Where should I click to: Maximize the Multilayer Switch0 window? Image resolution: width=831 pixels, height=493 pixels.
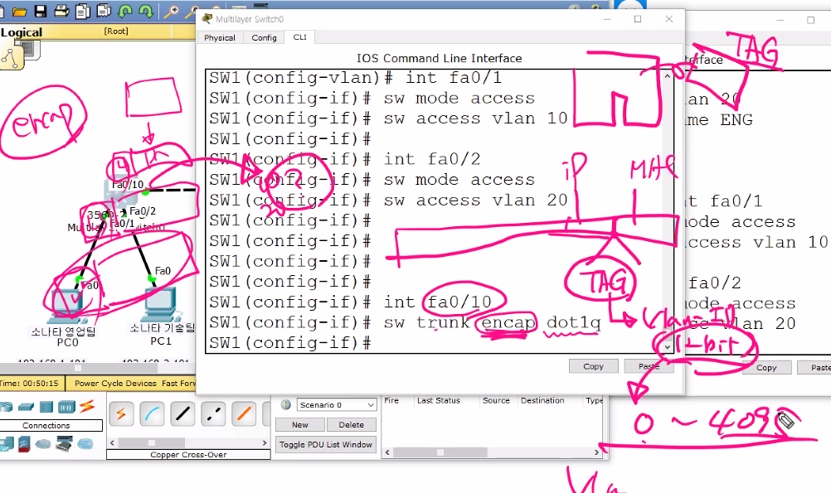[x=638, y=19]
